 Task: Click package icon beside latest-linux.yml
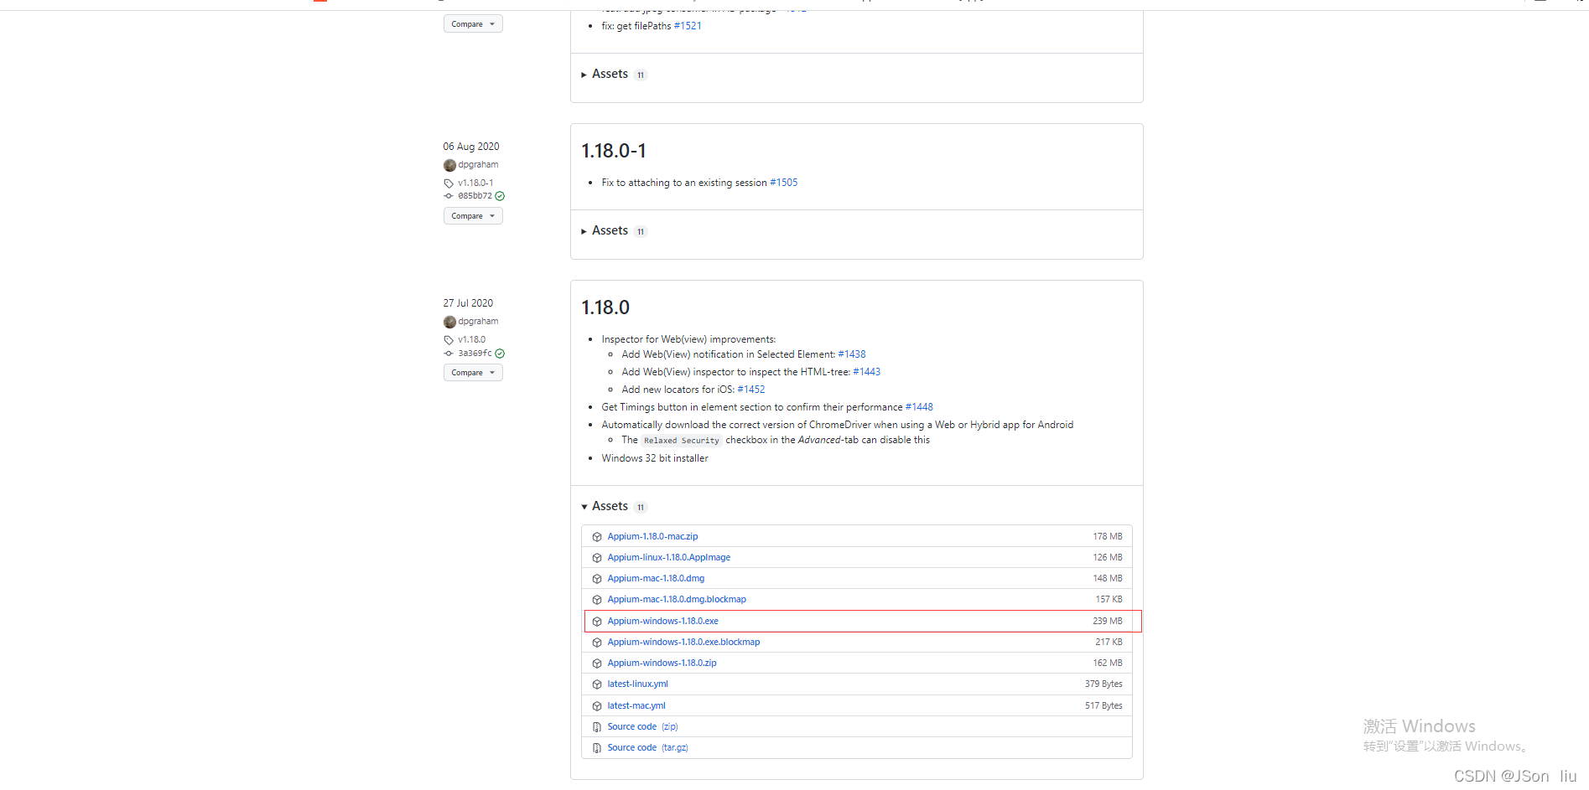[x=597, y=684]
